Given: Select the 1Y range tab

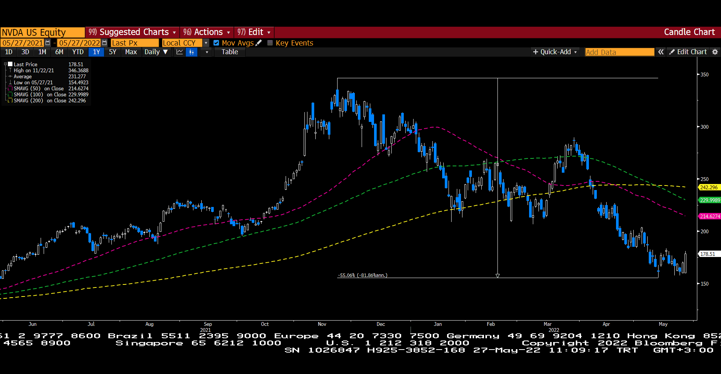Looking at the screenshot, I should (x=96, y=52).
